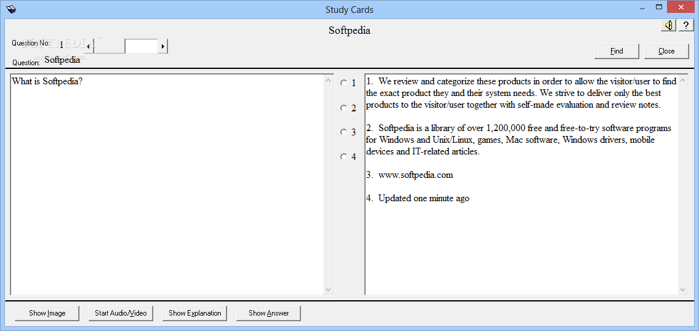Click answer text 'Updated one minute ago'
Viewport: 699px width, 331px height.
click(x=424, y=198)
